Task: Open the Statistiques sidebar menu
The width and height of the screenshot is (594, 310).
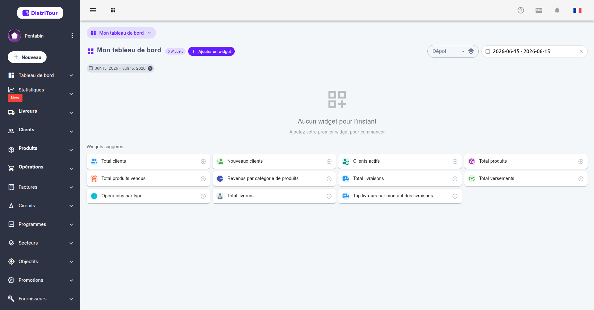Action: 40,93
